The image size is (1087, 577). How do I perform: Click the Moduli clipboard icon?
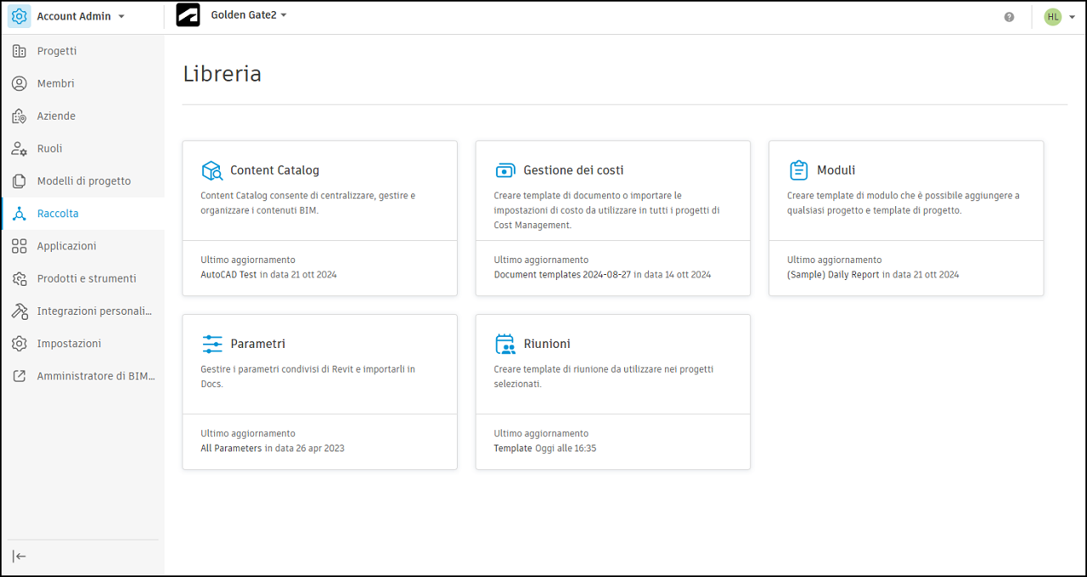pos(798,171)
